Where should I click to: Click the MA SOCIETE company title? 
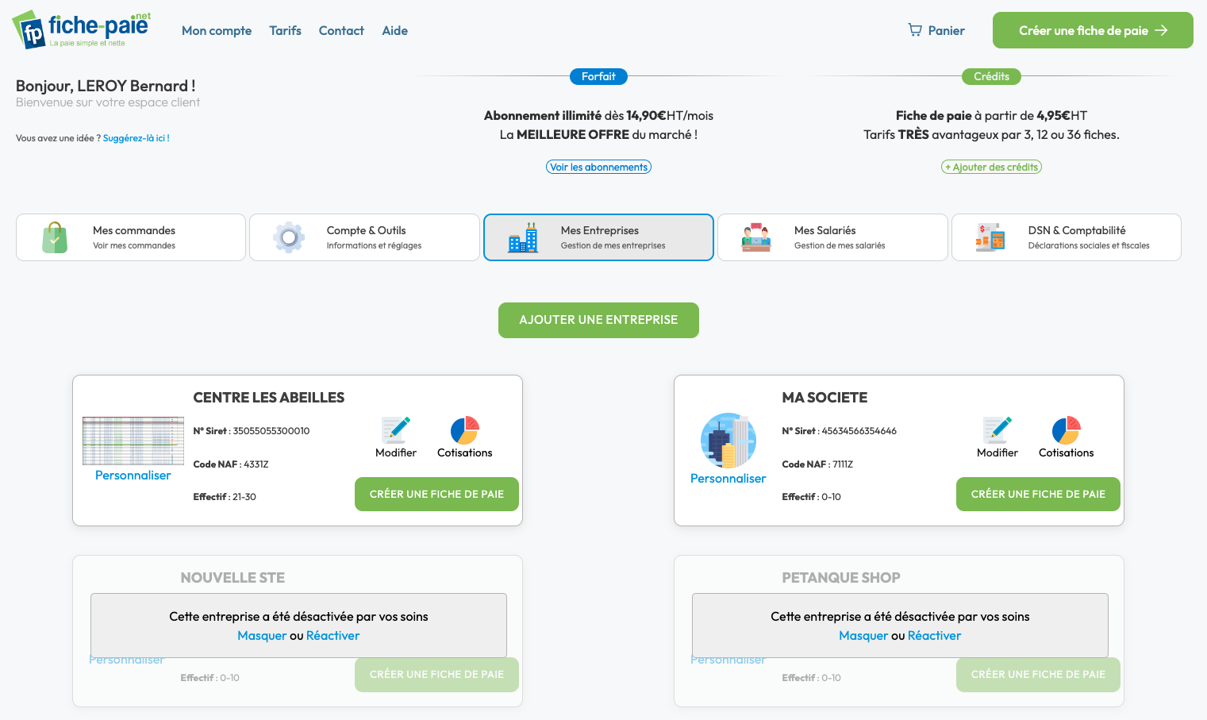point(825,398)
